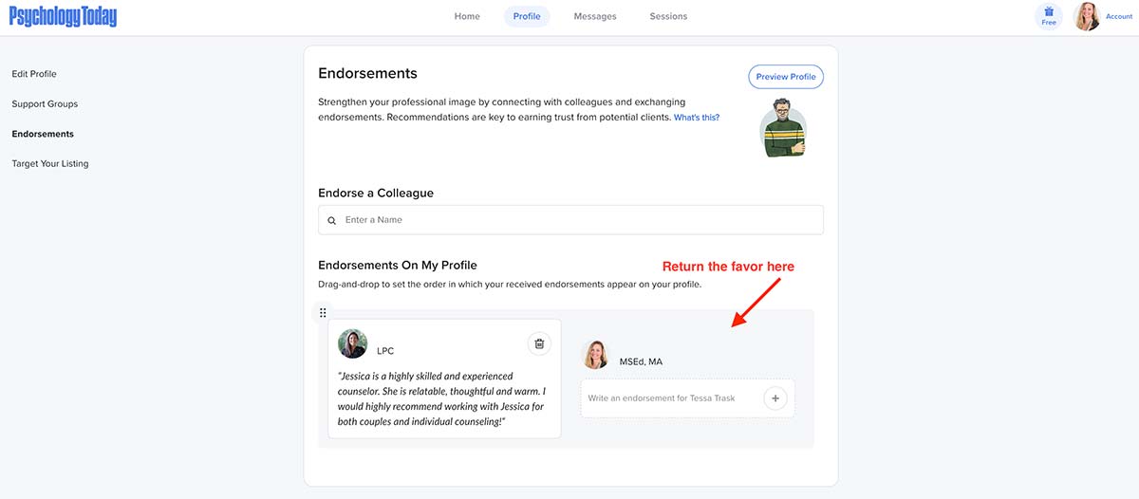
Task: Go to the Home tab
Action: pyautogui.click(x=467, y=16)
